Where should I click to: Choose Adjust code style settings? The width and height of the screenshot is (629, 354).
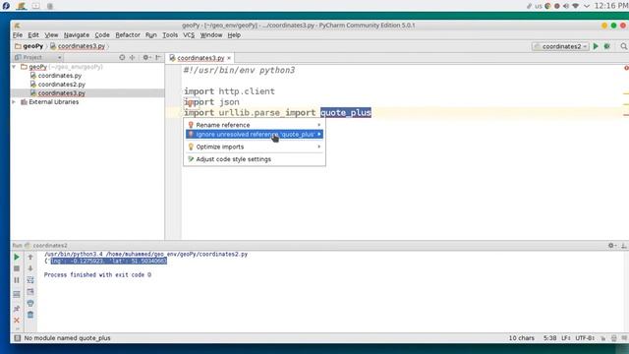pyautogui.click(x=255, y=159)
